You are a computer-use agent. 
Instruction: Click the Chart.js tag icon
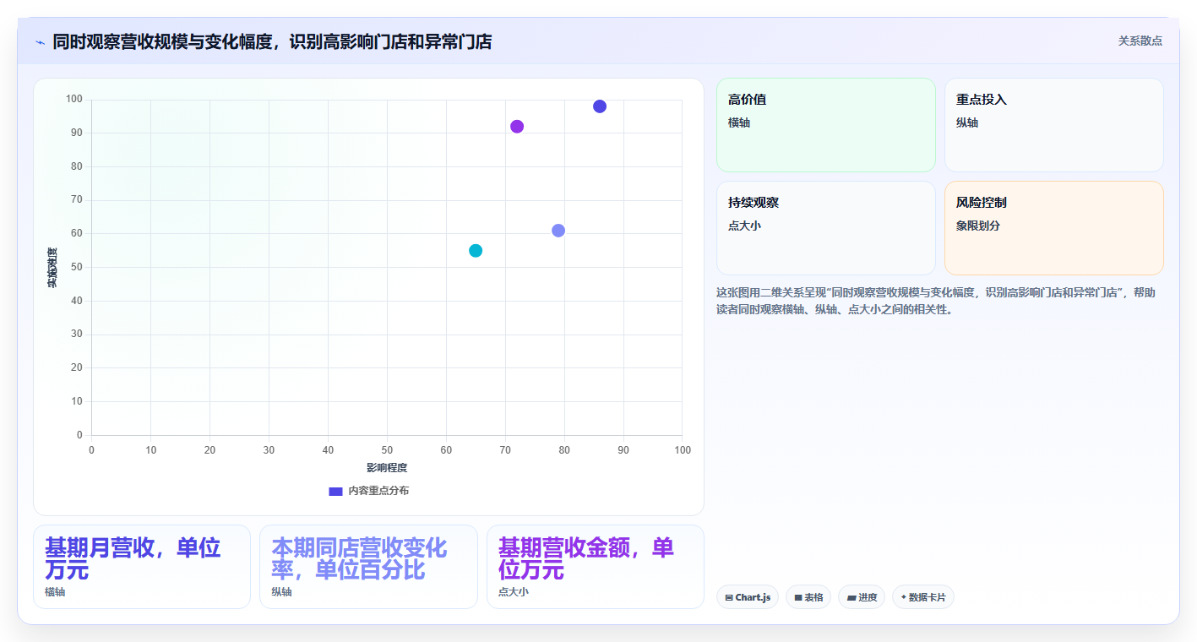(729, 597)
